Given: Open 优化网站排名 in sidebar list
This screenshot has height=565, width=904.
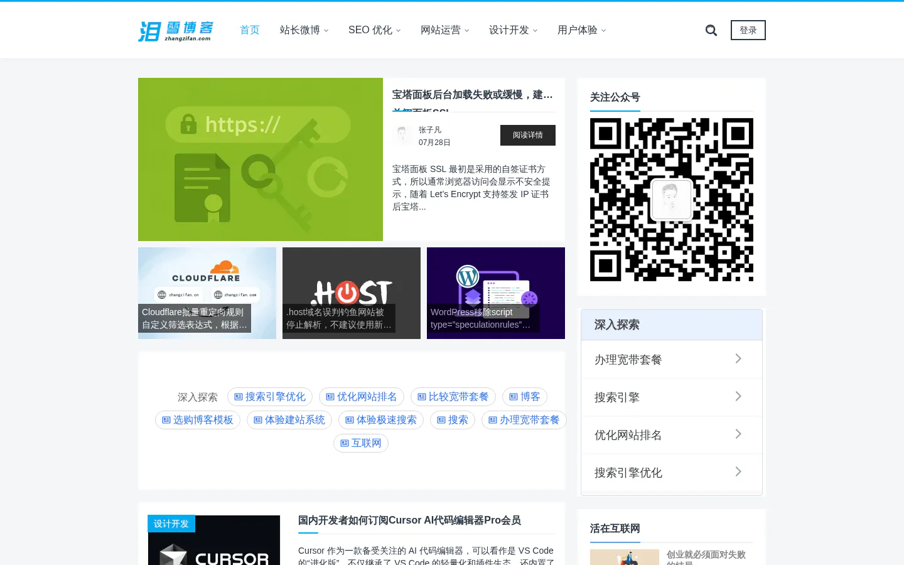Looking at the screenshot, I should (672, 435).
